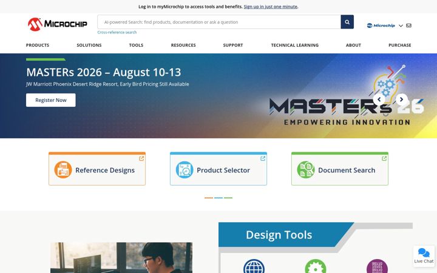Select the orange carousel indicator
This screenshot has width=437, height=273.
[x=209, y=198]
